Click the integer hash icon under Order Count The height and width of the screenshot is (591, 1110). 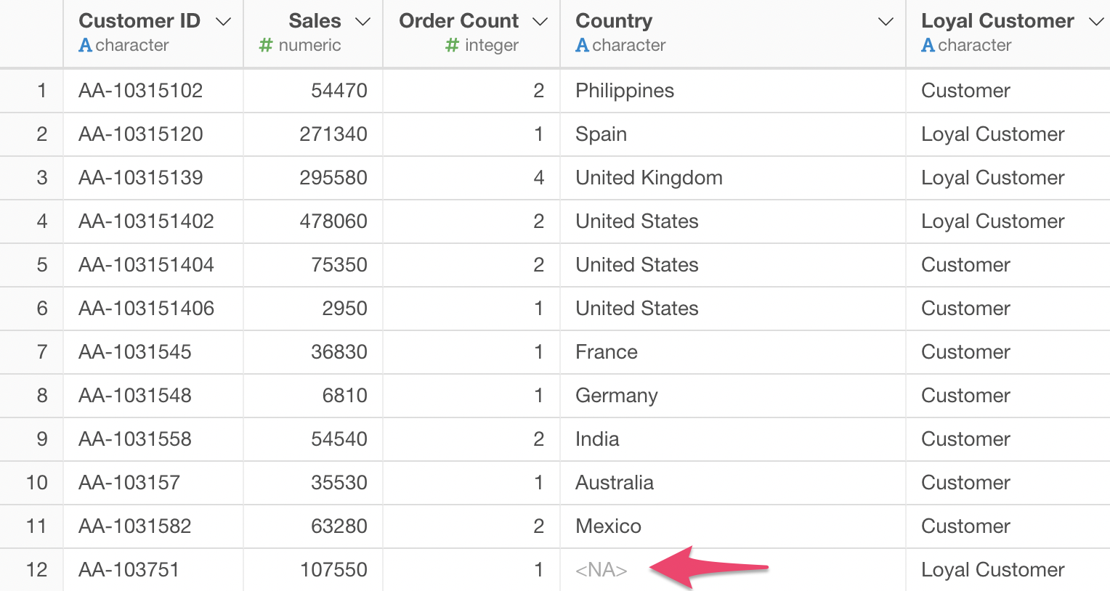click(x=452, y=45)
